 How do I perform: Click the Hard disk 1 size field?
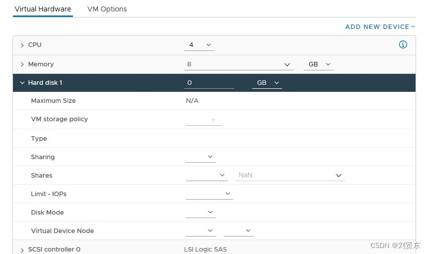point(209,83)
